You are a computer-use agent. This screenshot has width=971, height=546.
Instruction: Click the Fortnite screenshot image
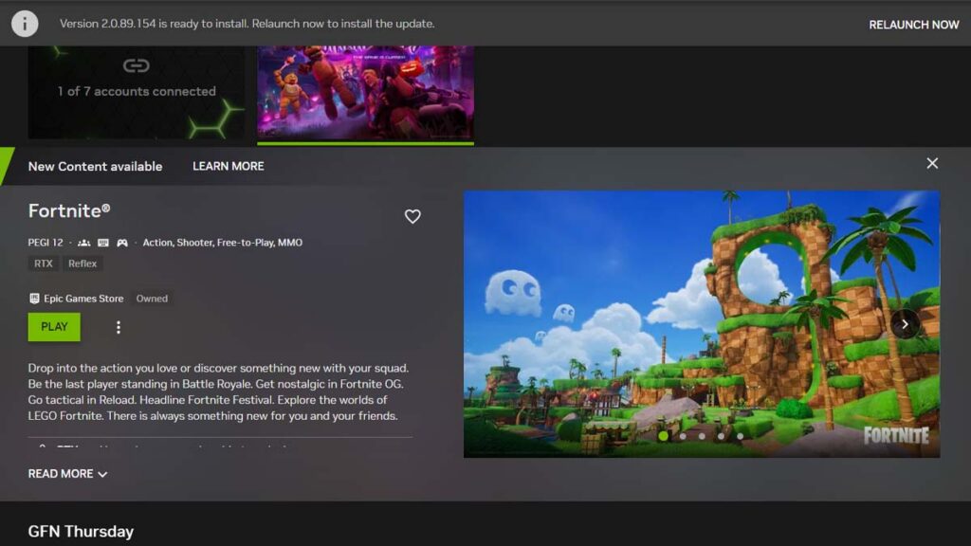[702, 324]
